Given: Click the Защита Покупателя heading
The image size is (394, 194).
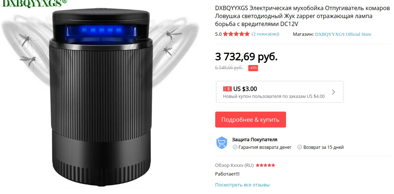Looking at the screenshot, I should tap(255, 139).
